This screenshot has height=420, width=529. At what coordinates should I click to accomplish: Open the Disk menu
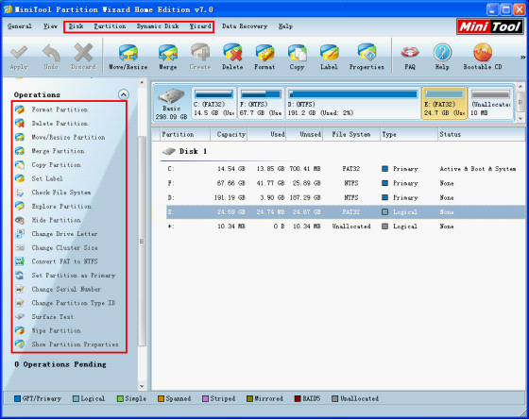76,26
